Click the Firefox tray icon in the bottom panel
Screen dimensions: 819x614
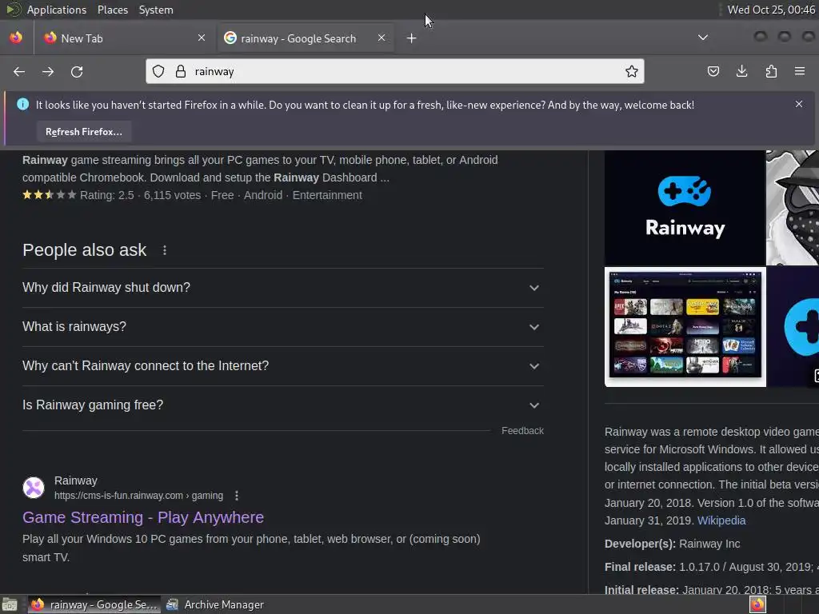pyautogui.click(x=757, y=604)
